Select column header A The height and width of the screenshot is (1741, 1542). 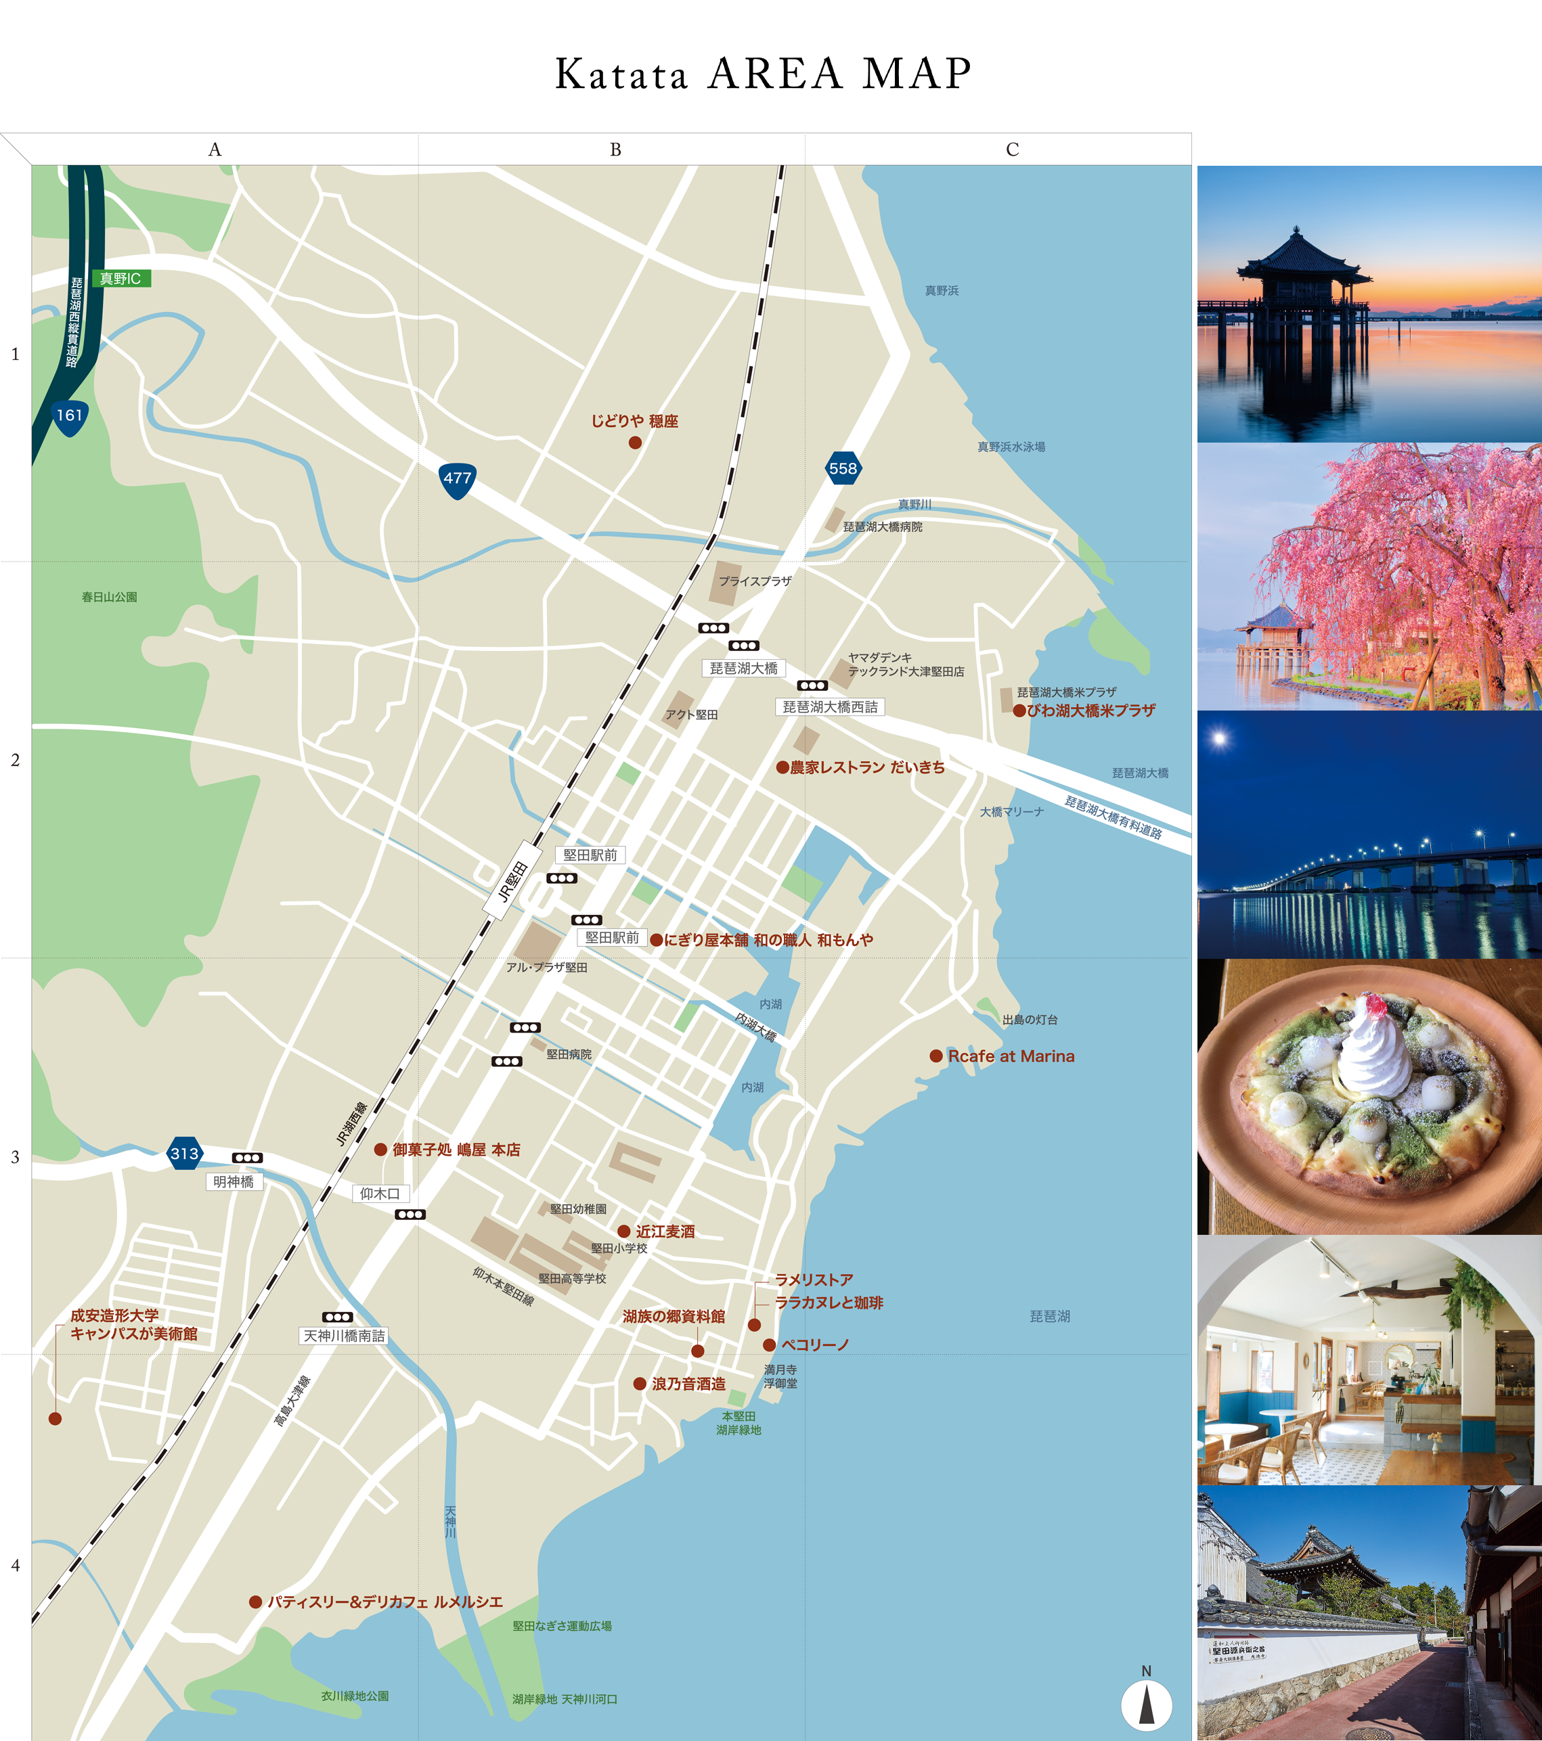click(215, 150)
